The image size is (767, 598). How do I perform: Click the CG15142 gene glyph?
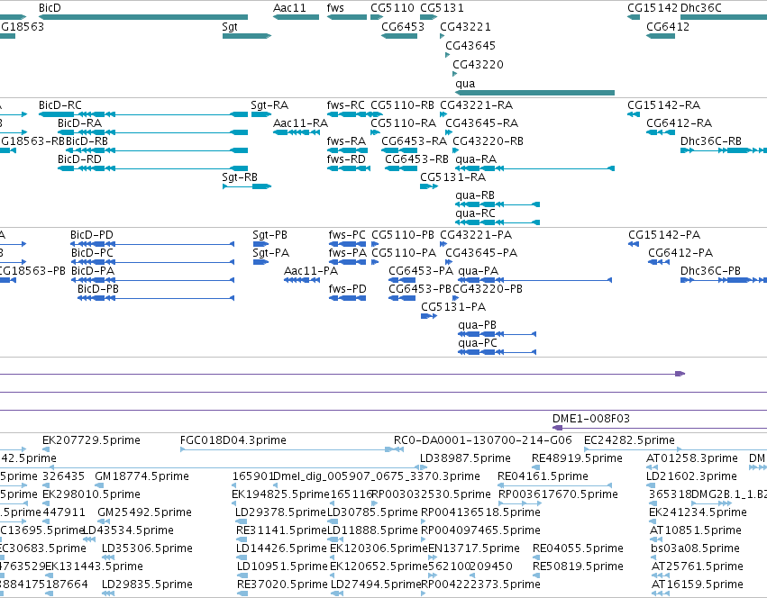click(x=634, y=17)
